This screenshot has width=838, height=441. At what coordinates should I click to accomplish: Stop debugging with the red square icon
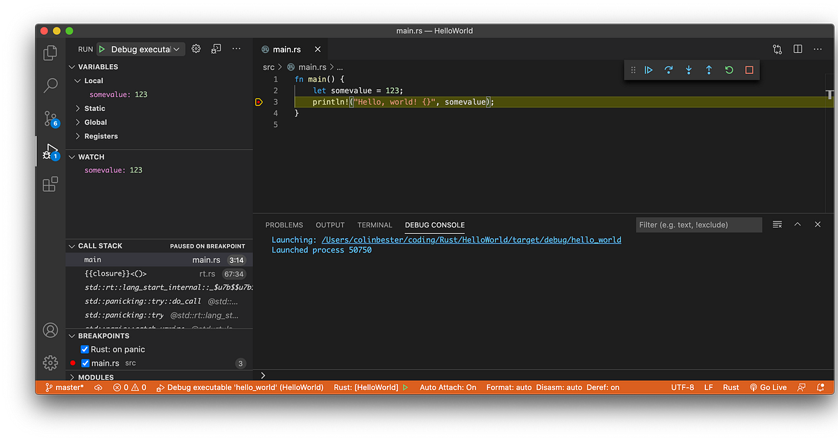pos(748,70)
